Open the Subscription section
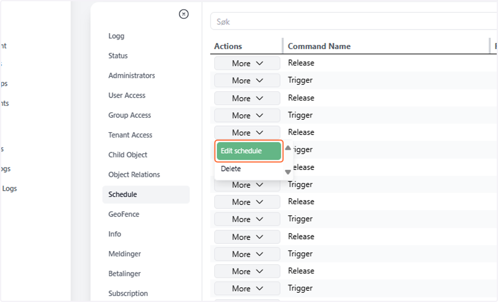The height and width of the screenshot is (302, 498). point(128,293)
